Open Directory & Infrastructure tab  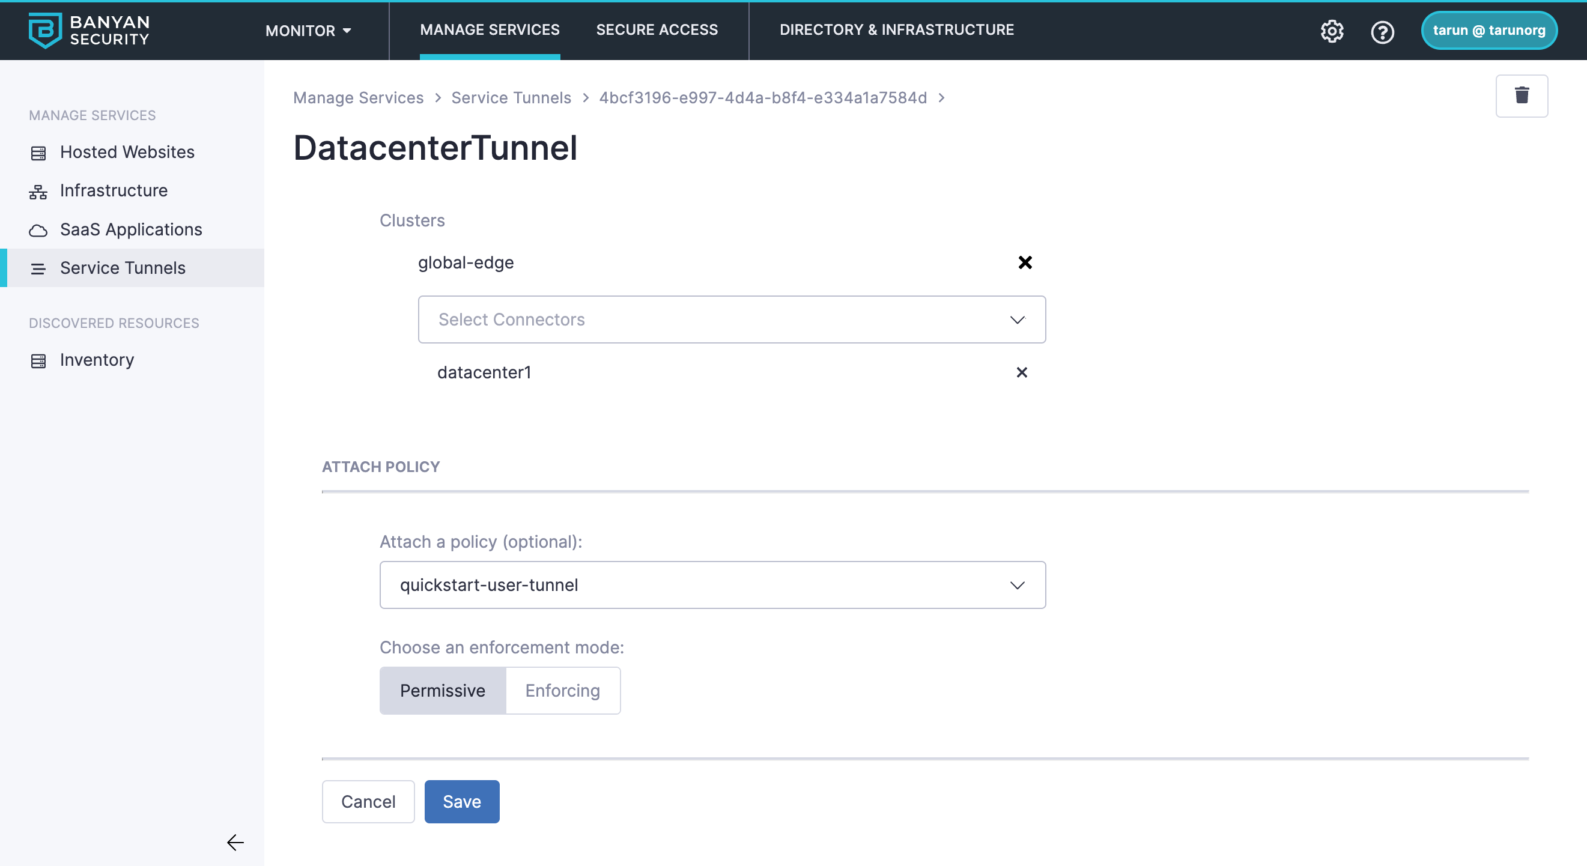point(896,29)
